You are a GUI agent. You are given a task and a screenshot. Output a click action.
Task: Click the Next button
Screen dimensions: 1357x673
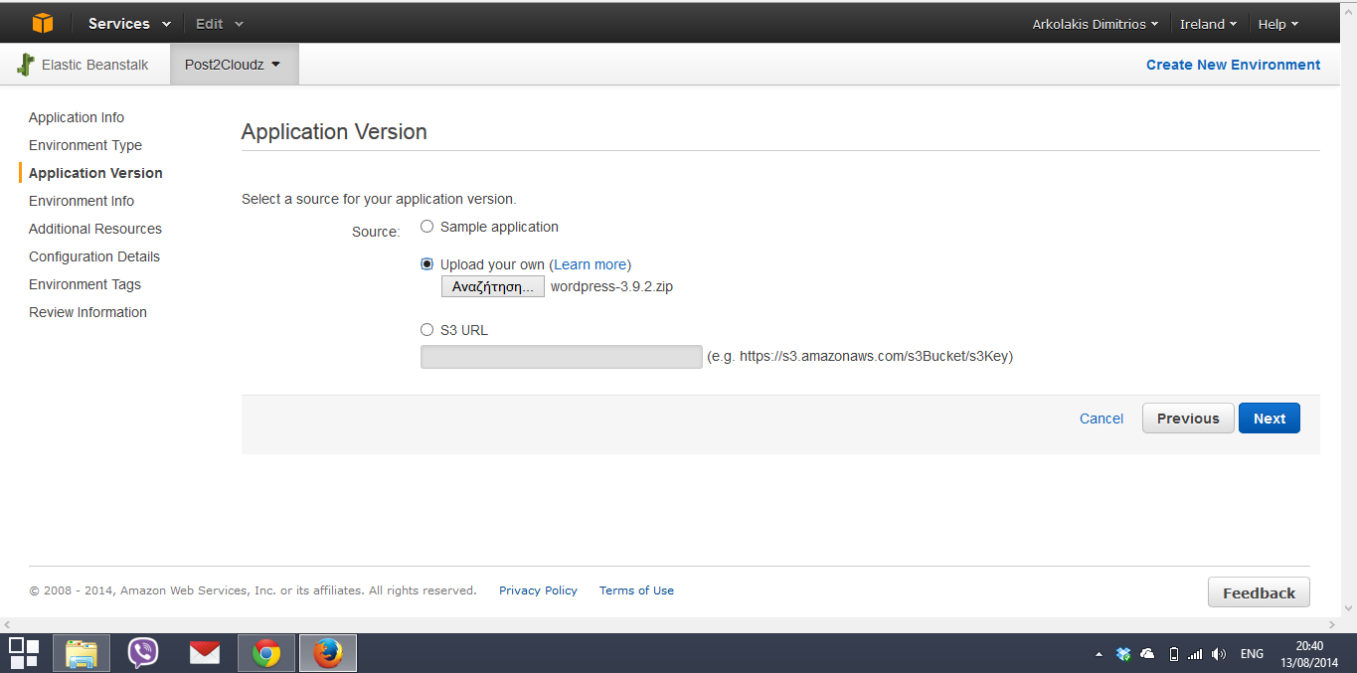pos(1270,419)
